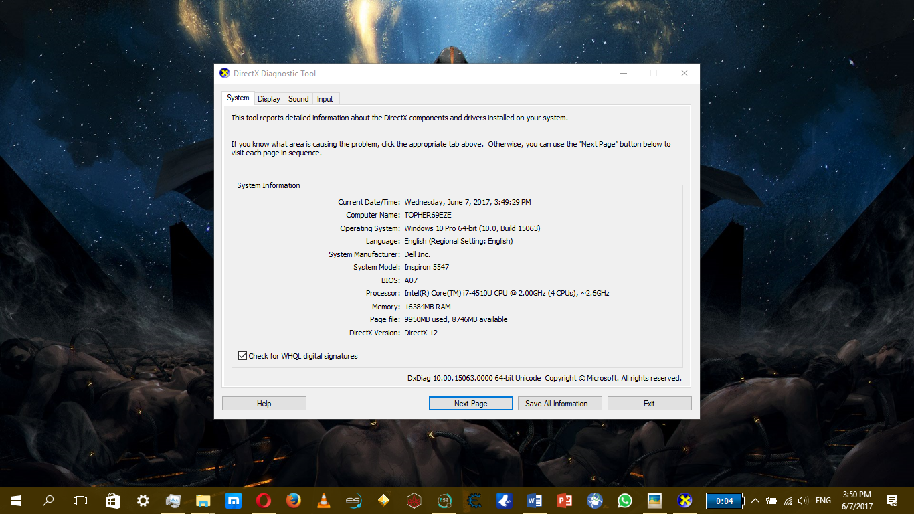Open the red hexagon taskbar app

[x=414, y=501]
